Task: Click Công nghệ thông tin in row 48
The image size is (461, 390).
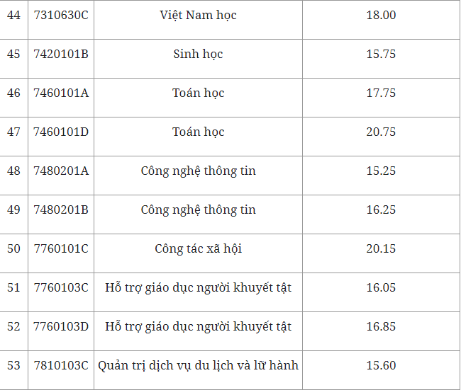Action: [198, 171]
